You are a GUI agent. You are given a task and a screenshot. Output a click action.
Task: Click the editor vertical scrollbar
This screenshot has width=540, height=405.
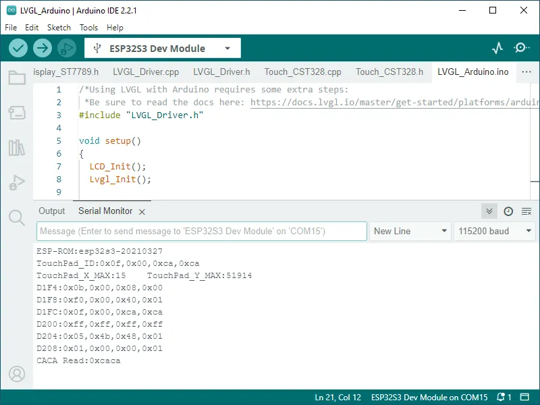click(x=535, y=141)
